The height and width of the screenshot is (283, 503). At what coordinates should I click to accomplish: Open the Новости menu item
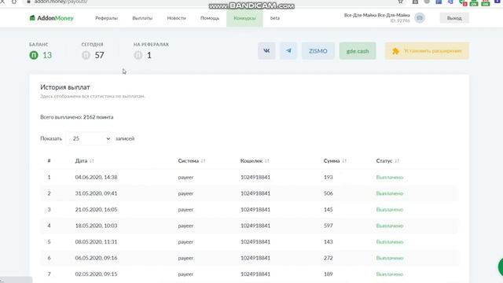(176, 18)
